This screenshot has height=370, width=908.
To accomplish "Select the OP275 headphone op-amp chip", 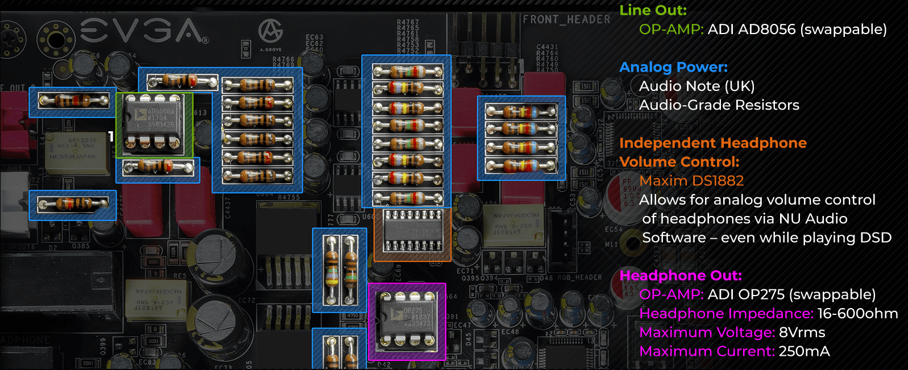I will coord(407,322).
